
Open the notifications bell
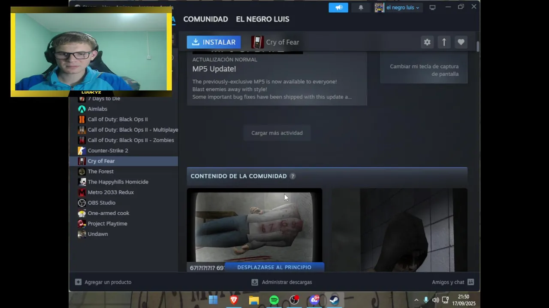click(361, 7)
